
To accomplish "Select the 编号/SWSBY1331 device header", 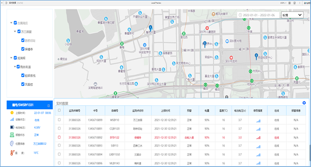I will (x=30, y=105).
